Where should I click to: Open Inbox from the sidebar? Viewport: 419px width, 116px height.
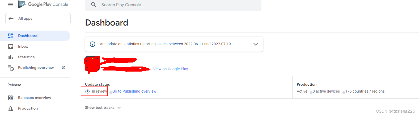(x=23, y=47)
